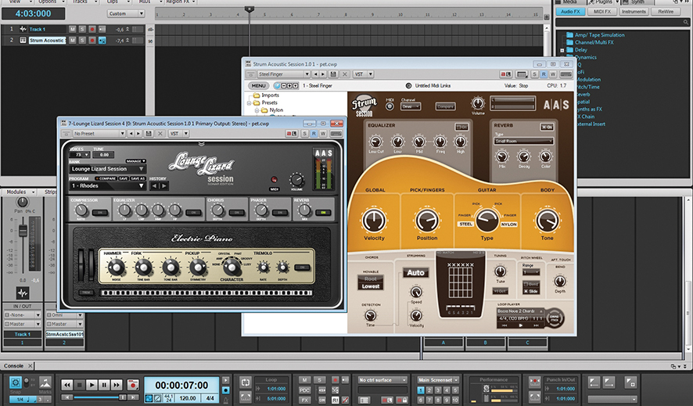Click Auto strumming button in Strum
The height and width of the screenshot is (406, 693).
coord(415,272)
